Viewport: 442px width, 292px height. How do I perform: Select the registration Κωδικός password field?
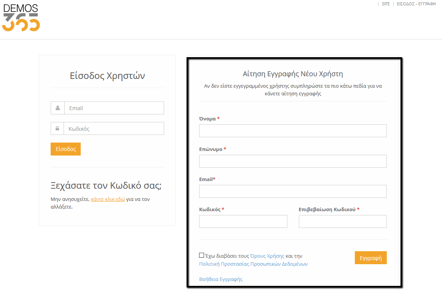(x=243, y=221)
